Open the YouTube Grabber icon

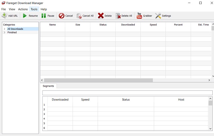139,16
